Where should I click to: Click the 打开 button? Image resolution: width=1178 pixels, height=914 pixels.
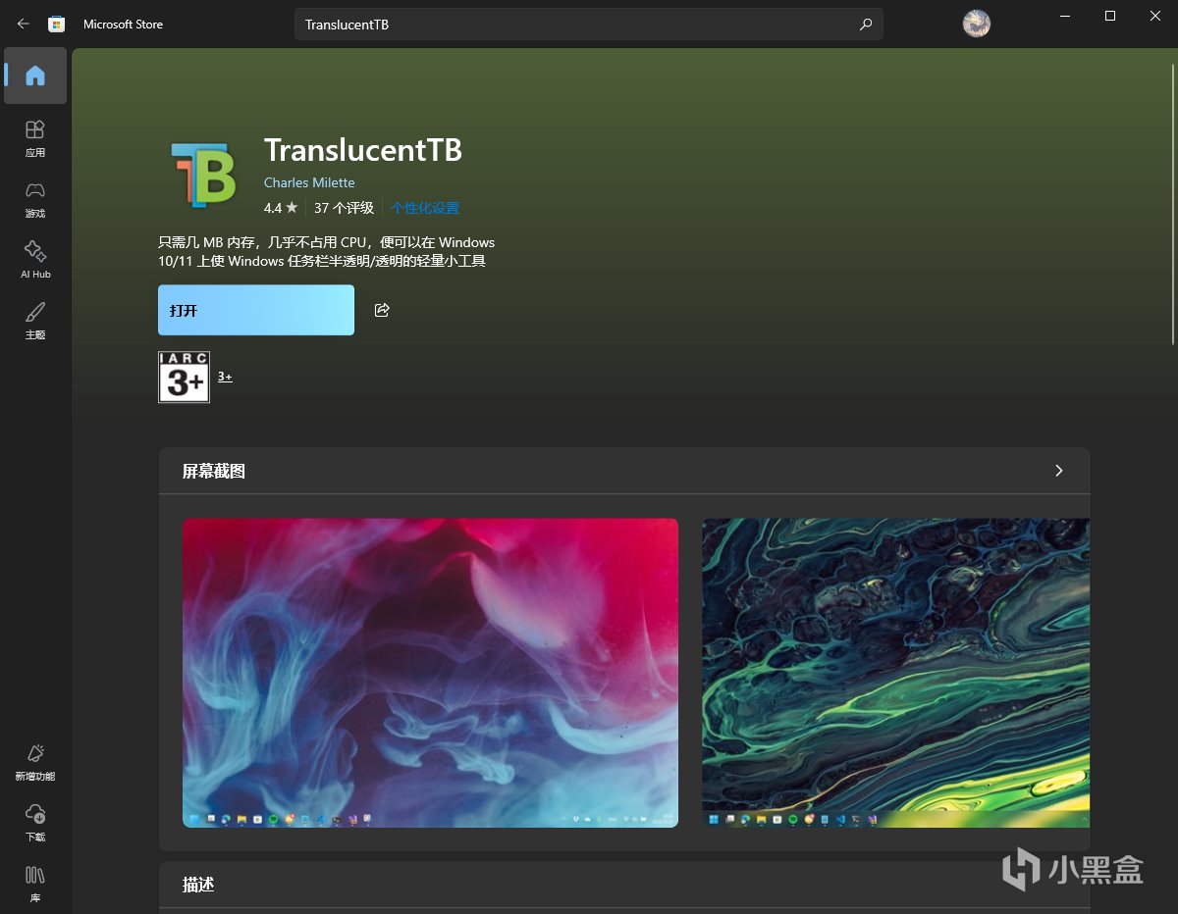[x=256, y=310]
